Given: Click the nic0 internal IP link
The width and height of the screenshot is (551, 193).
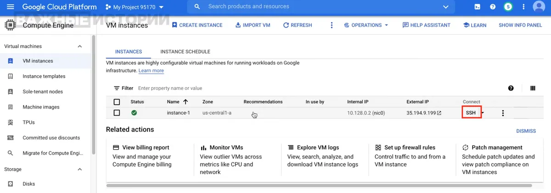Looking at the screenshot, I should coord(379,113).
